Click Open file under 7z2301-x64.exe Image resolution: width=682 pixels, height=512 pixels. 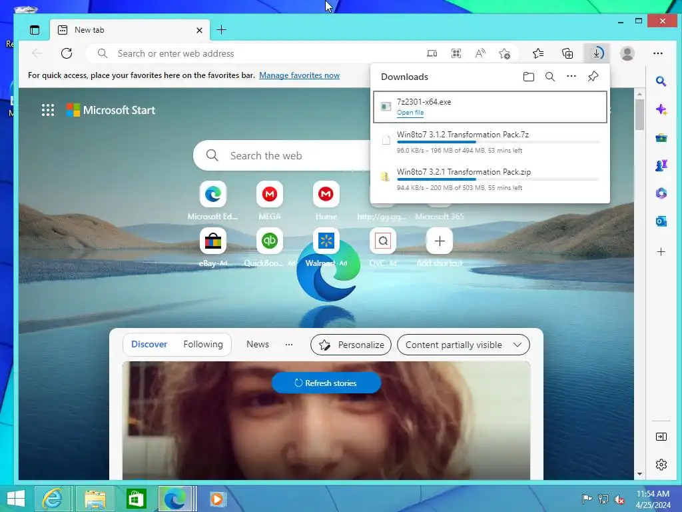[410, 112]
